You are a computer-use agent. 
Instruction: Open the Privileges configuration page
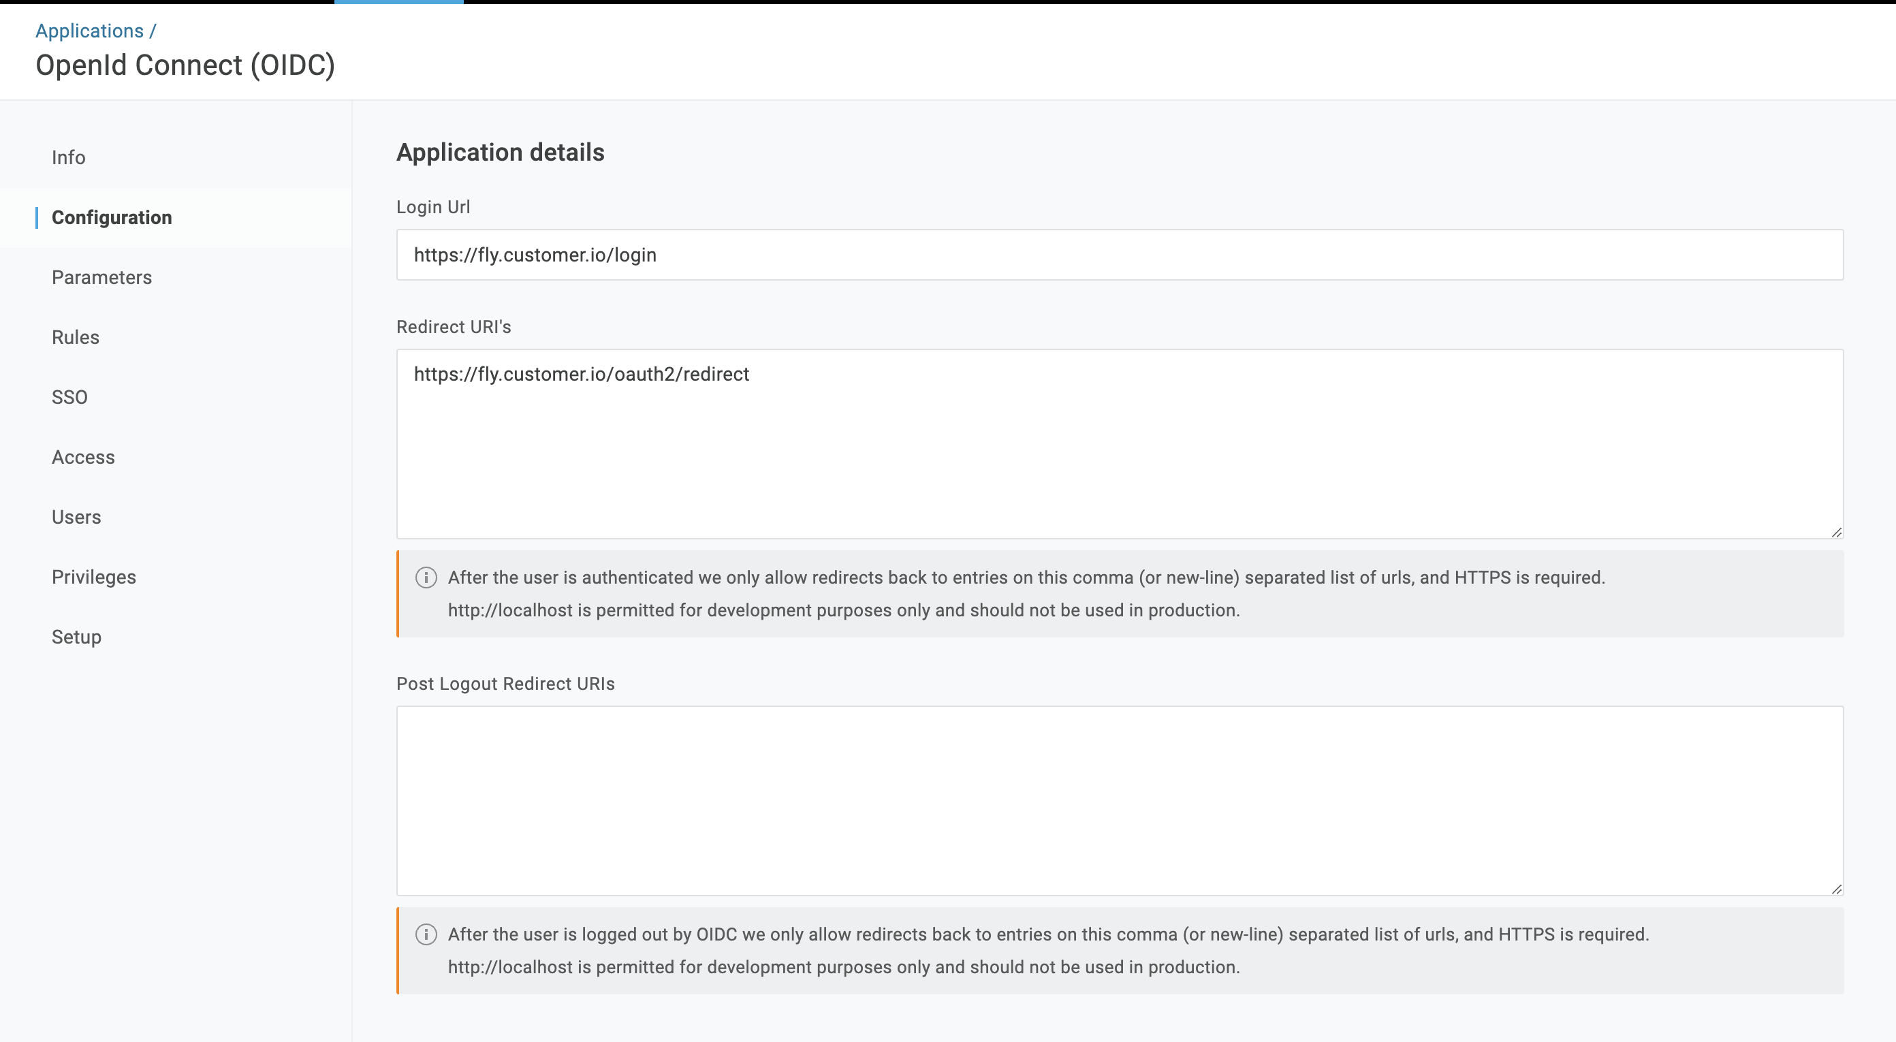tap(94, 576)
